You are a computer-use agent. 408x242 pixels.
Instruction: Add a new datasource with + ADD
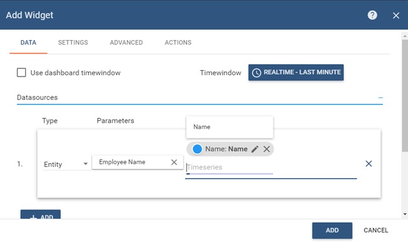click(x=41, y=214)
